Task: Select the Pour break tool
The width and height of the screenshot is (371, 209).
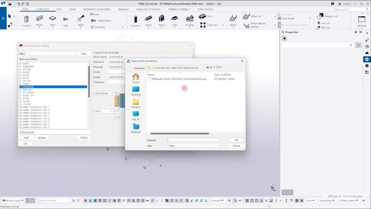Action: coord(286,19)
